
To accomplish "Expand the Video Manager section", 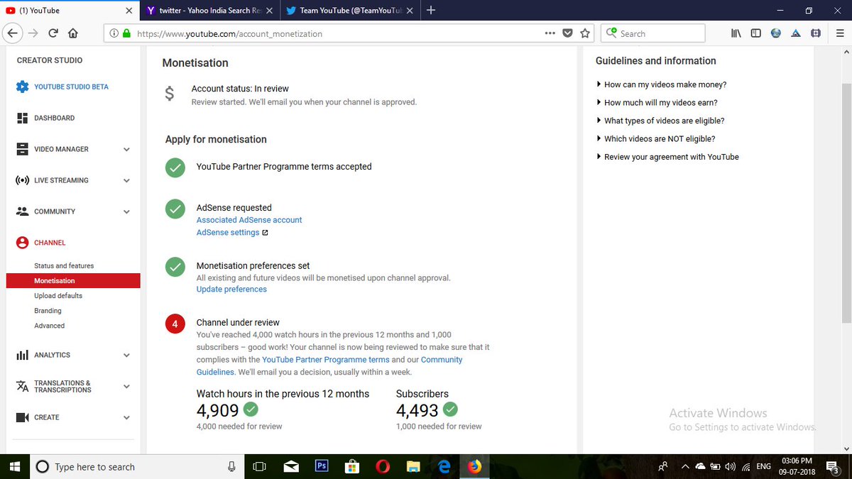I will pyautogui.click(x=126, y=150).
